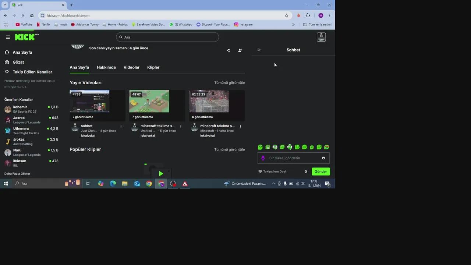The height and width of the screenshot is (265, 471).
Task: Select the Ana Sayfa channel tab
Action: pyautogui.click(x=79, y=67)
